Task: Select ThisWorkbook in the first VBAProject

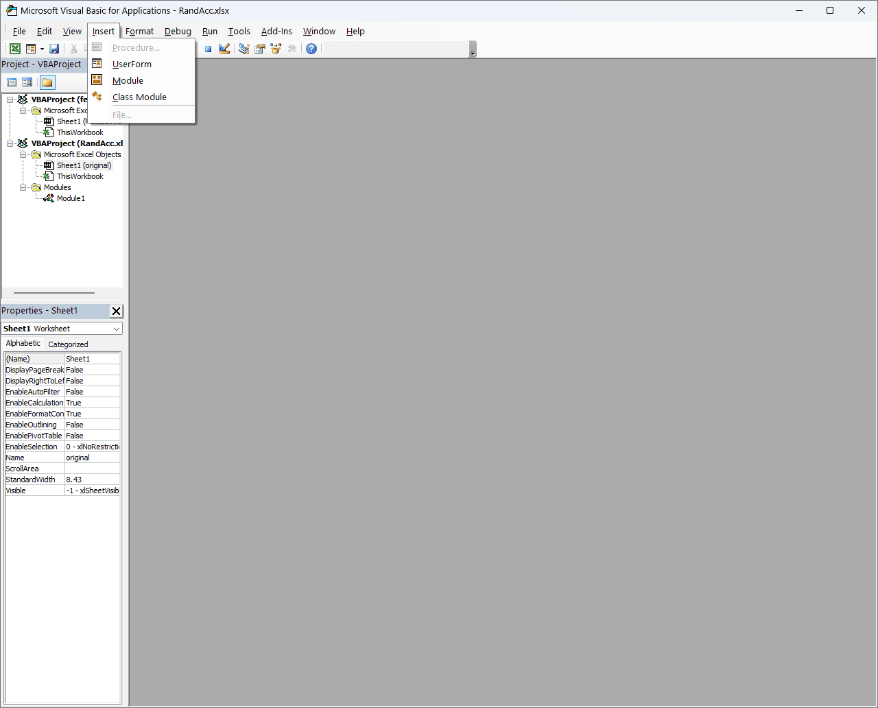Action: click(80, 132)
